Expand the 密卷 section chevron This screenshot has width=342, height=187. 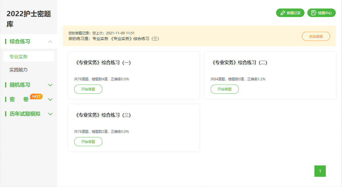click(50, 99)
